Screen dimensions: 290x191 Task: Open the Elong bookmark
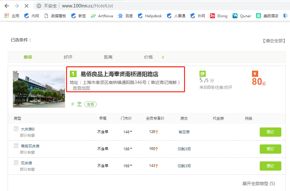click(219, 16)
